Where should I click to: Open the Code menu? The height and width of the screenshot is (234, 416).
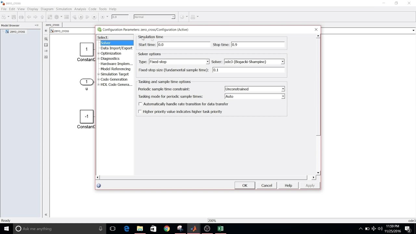click(x=92, y=9)
